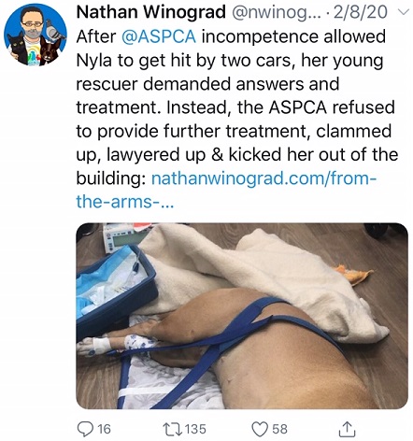View the attached photo of the injured dog
This screenshot has height=441, width=413.
[242, 316]
